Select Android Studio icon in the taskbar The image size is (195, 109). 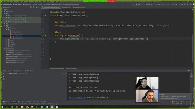[x=52, y=107]
